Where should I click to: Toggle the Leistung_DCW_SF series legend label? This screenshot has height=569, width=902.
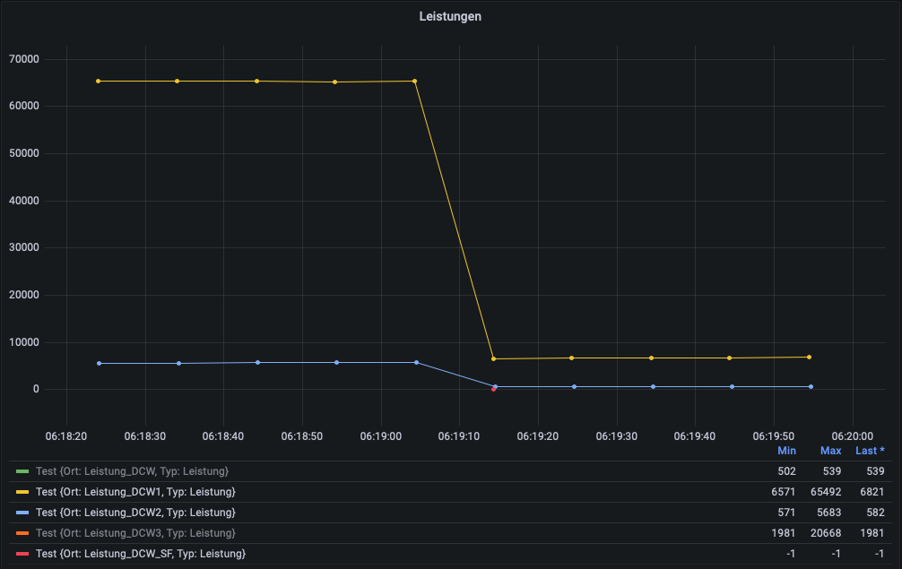(141, 554)
